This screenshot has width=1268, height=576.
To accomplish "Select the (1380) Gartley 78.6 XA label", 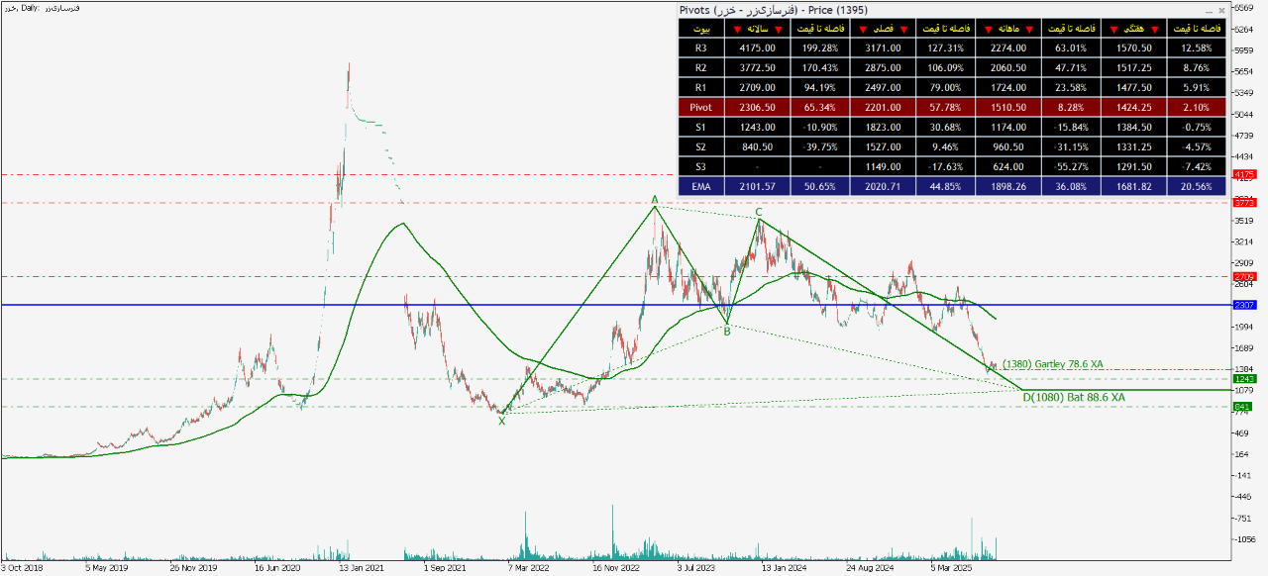I will tap(1054, 364).
